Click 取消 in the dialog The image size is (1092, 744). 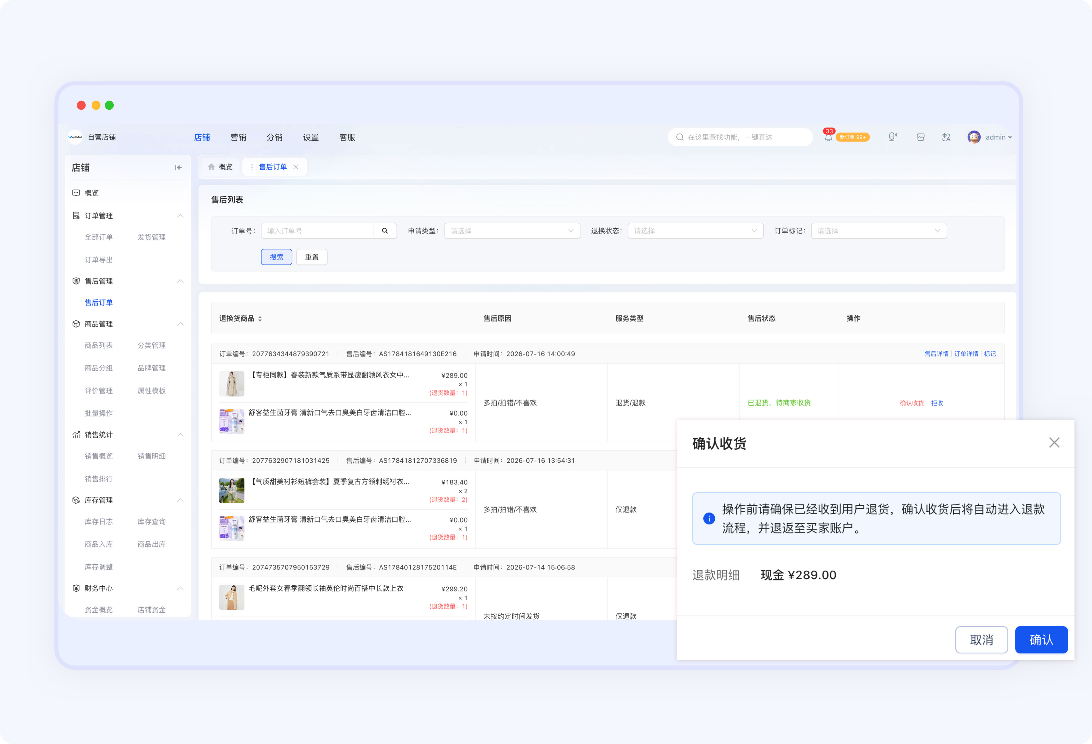pos(981,640)
